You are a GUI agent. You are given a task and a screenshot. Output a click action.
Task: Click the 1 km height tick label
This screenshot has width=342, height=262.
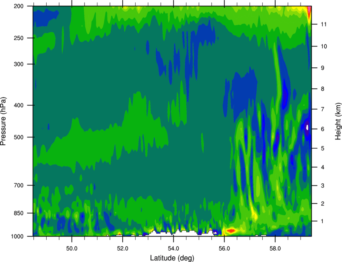tap(322, 221)
